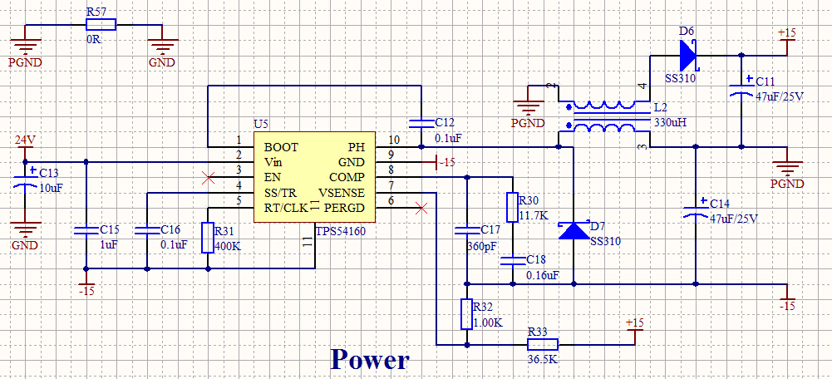Select the R57 0R resistor symbol
832x379 pixels.
tap(101, 24)
